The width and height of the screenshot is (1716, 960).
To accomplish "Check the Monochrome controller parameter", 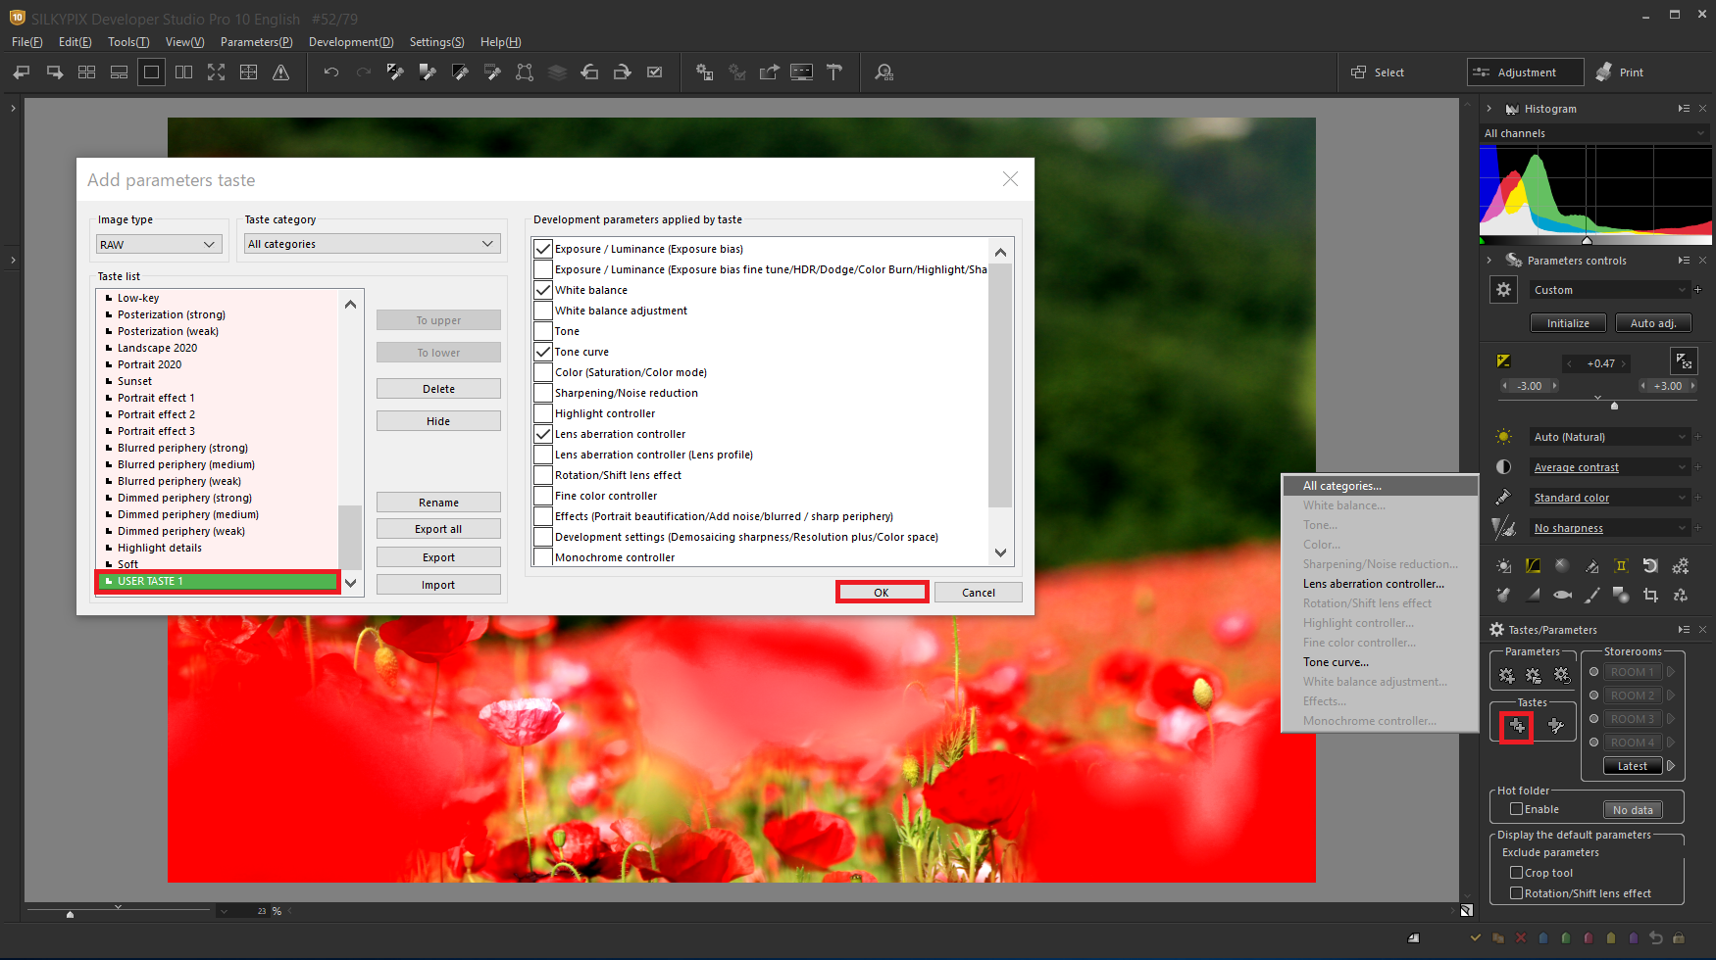I will click(x=543, y=557).
